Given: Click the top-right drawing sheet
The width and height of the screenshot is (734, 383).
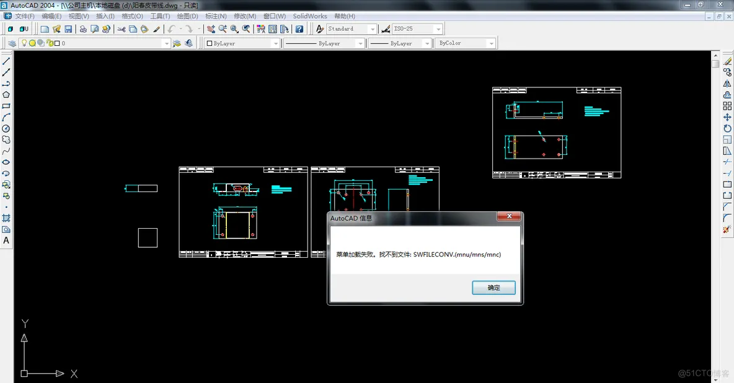Looking at the screenshot, I should point(557,133).
